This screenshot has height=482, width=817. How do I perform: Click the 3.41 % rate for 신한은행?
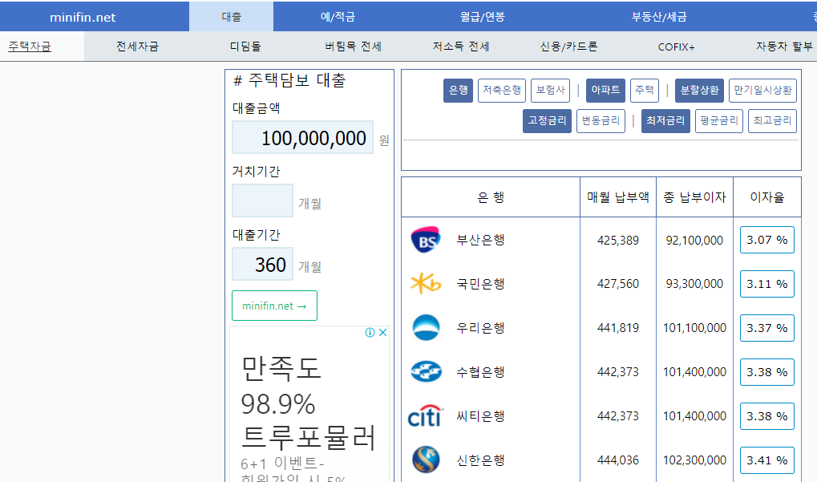coord(767,460)
